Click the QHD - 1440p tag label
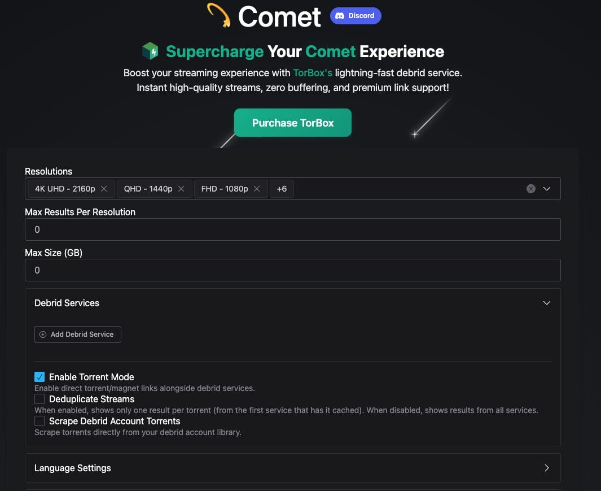 coord(148,189)
